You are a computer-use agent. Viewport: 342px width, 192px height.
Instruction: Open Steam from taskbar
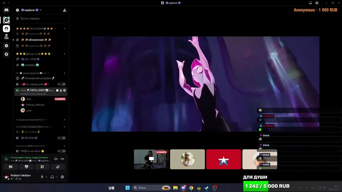pos(207,188)
